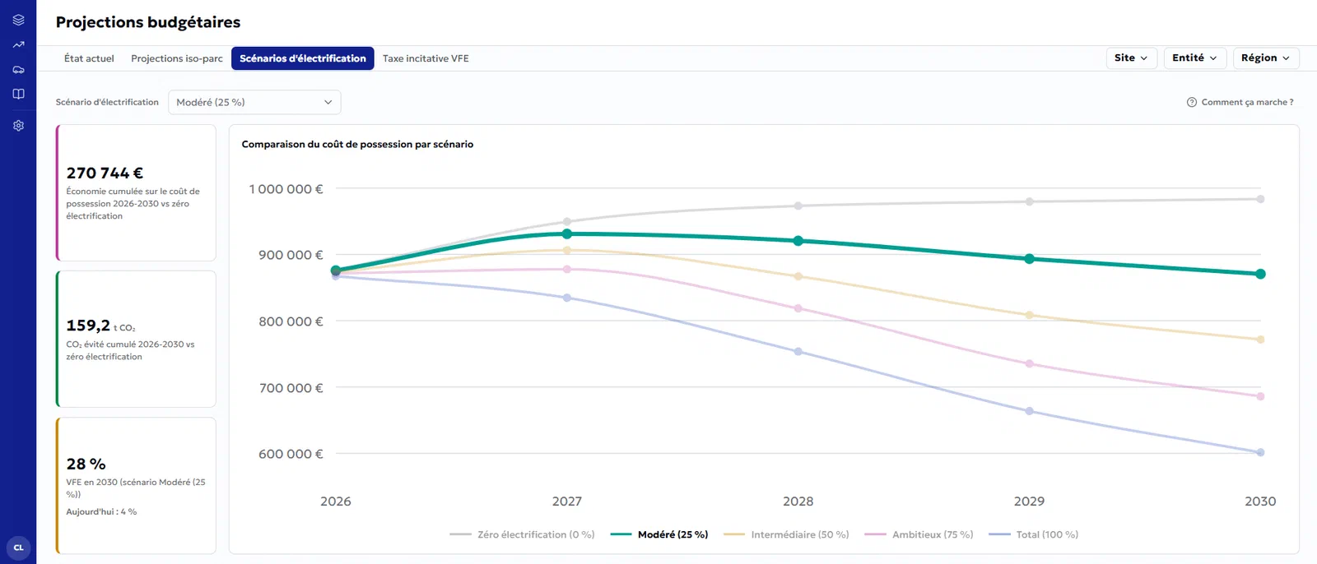Click the Modéré 2029 data point
Viewport: 1317px width, 564px height.
[1030, 259]
